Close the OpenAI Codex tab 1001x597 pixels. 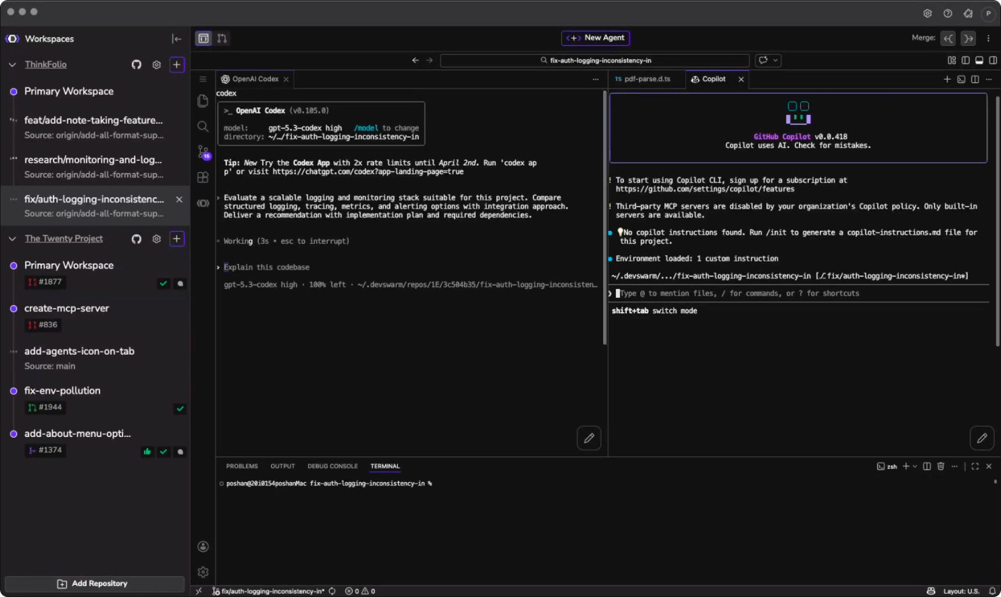pos(286,80)
